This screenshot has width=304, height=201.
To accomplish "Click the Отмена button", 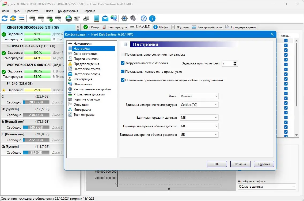I will [240, 164].
